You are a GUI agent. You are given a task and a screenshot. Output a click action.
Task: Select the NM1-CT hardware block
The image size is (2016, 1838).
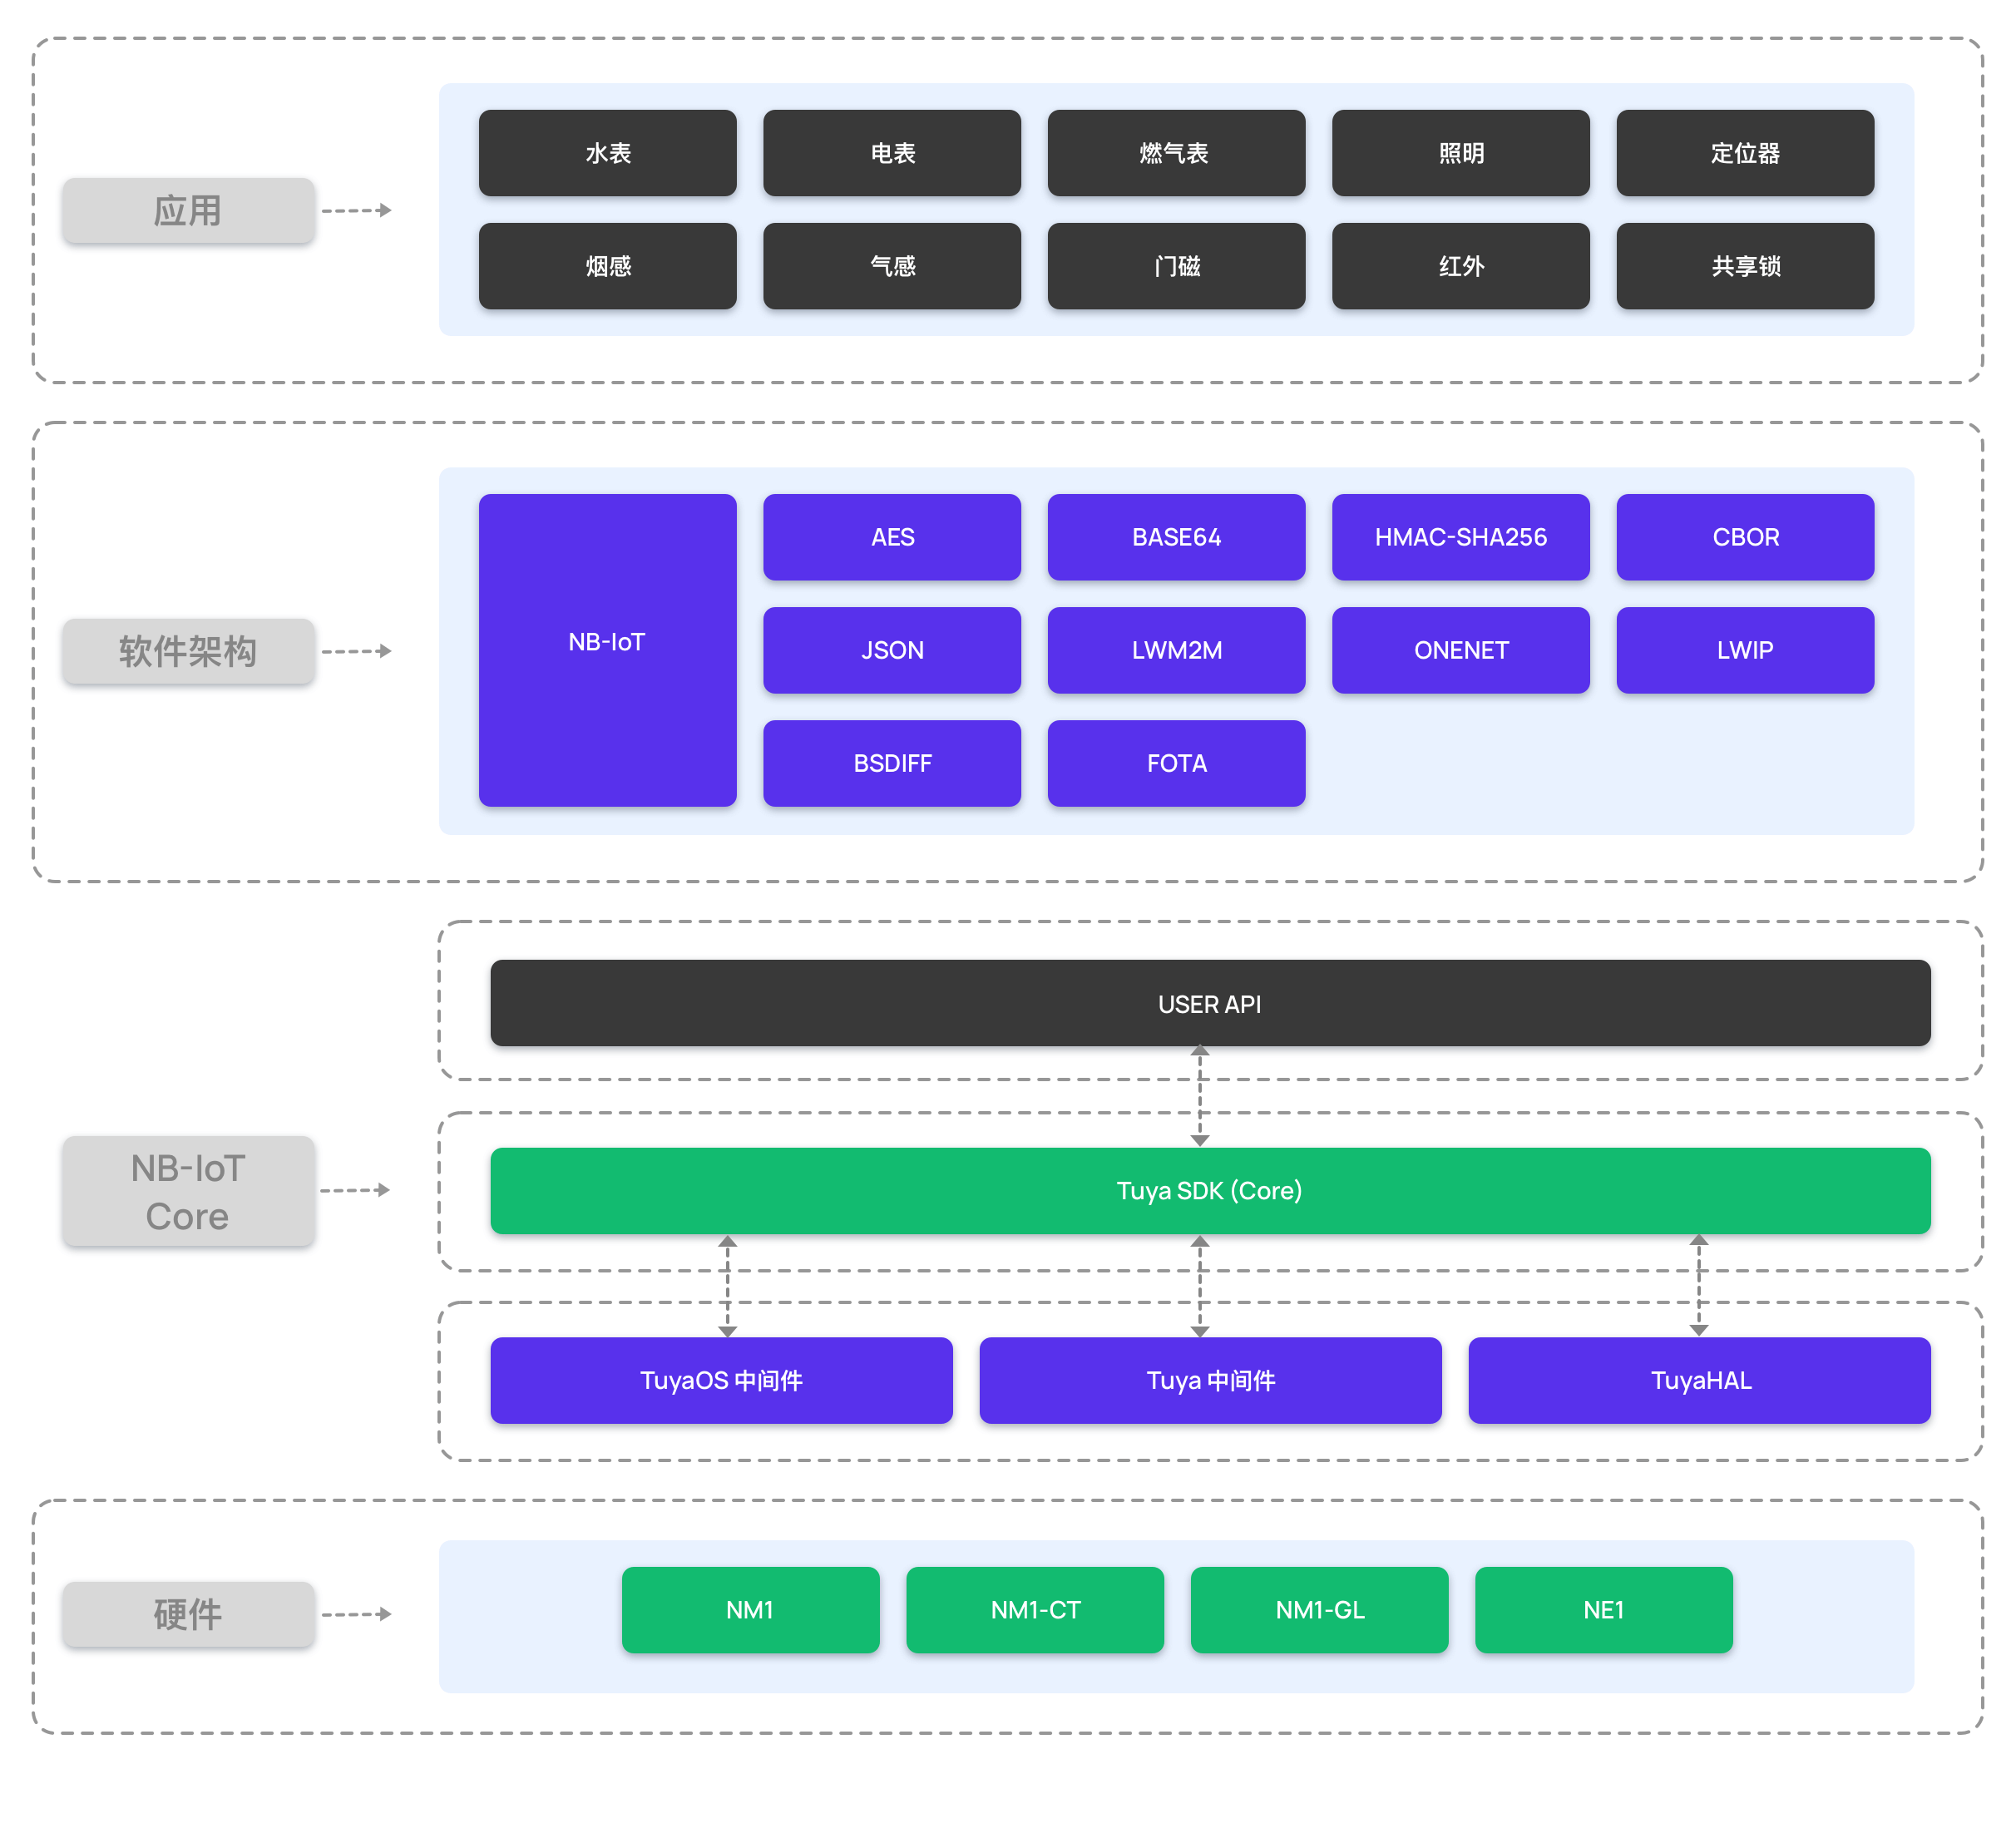[x=1035, y=1610]
